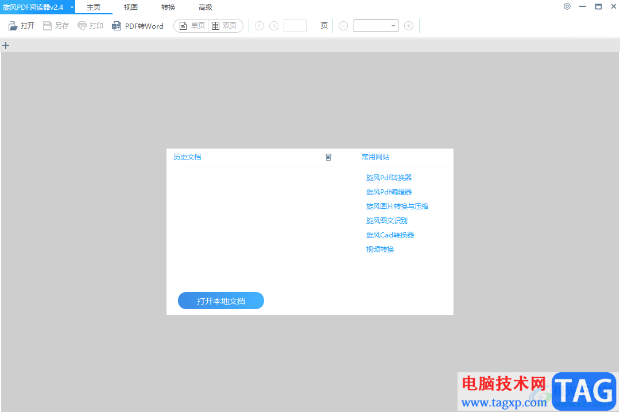Image resolution: width=620 pixels, height=413 pixels.
Task: Open the 旋风图片转换与压缩 link
Action: pos(397,206)
